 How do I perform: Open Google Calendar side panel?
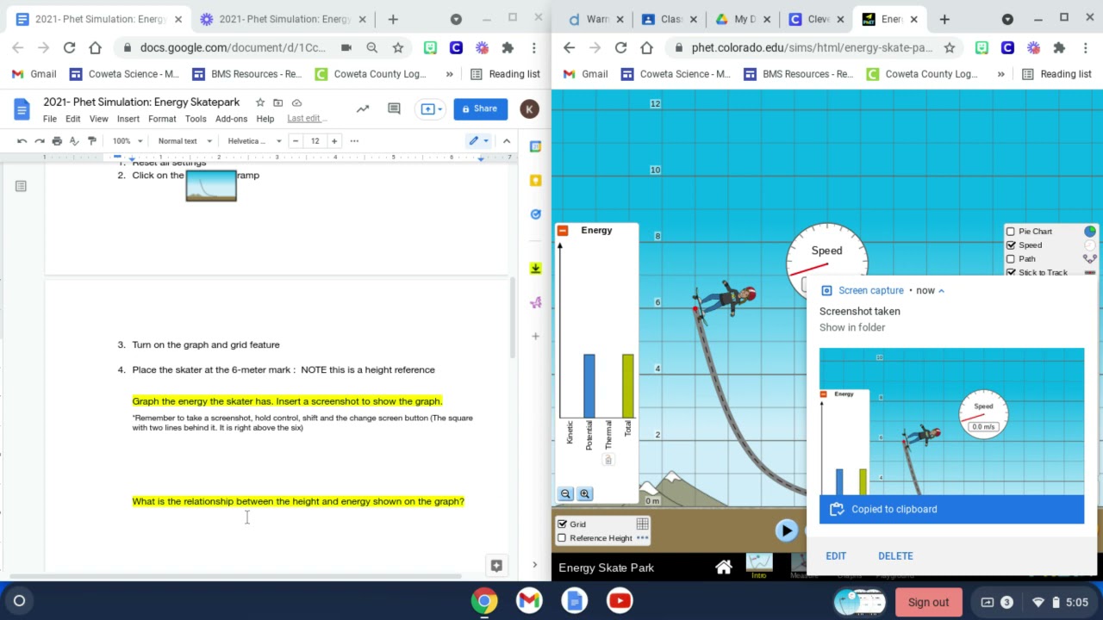pos(536,146)
